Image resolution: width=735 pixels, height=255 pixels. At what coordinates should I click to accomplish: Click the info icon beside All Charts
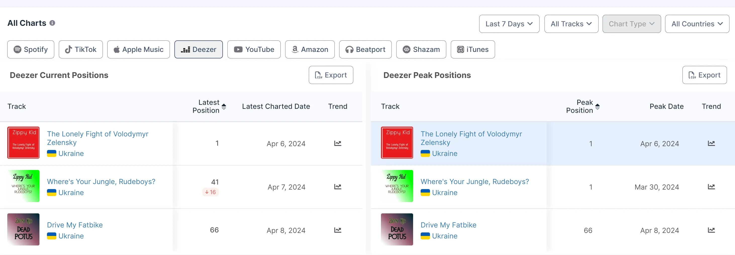(x=52, y=23)
